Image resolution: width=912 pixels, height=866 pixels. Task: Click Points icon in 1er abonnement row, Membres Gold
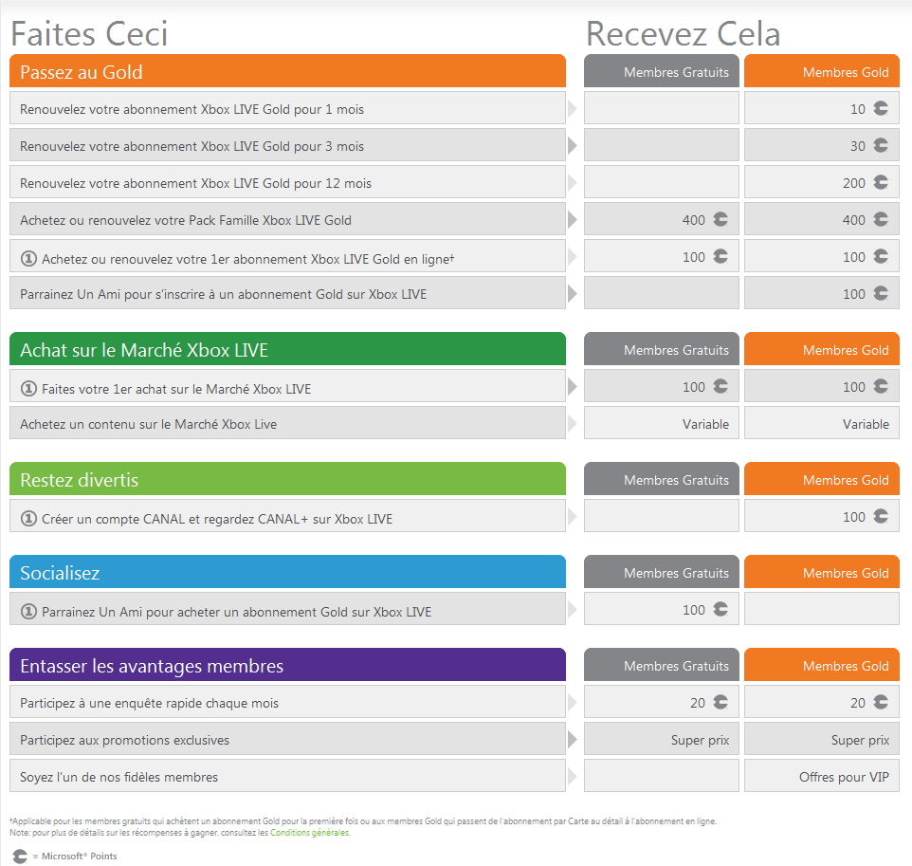[x=881, y=256]
